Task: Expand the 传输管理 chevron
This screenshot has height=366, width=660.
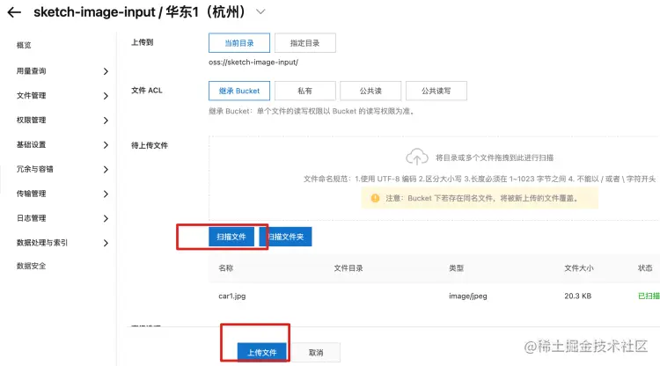Action: pyautogui.click(x=106, y=194)
